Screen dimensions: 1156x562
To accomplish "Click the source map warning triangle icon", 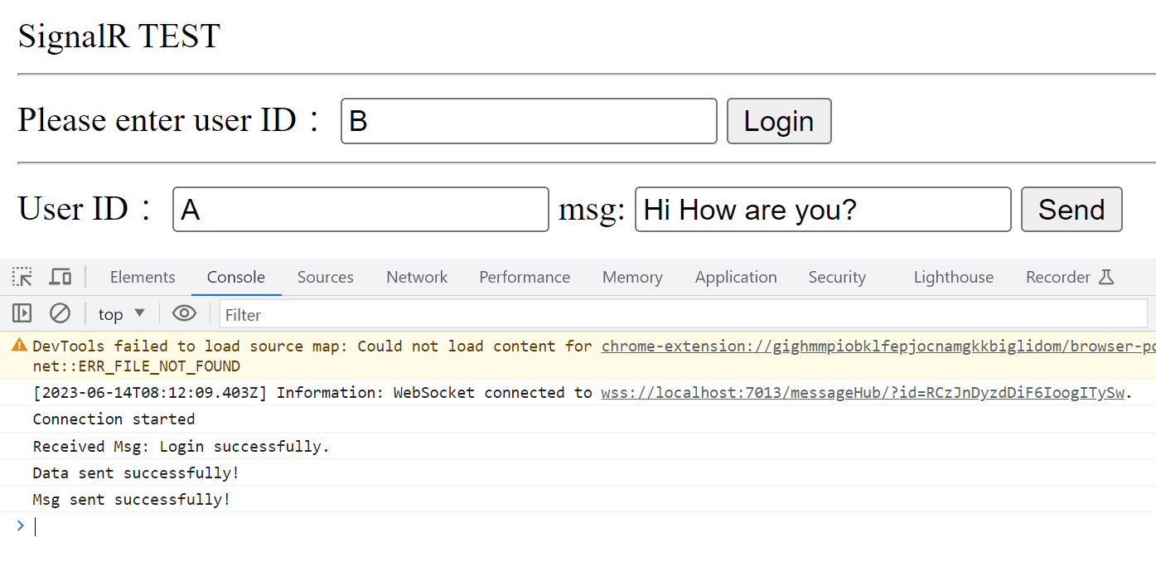I will pos(20,346).
